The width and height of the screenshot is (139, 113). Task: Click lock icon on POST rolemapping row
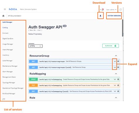pyautogui.click(x=118, y=79)
